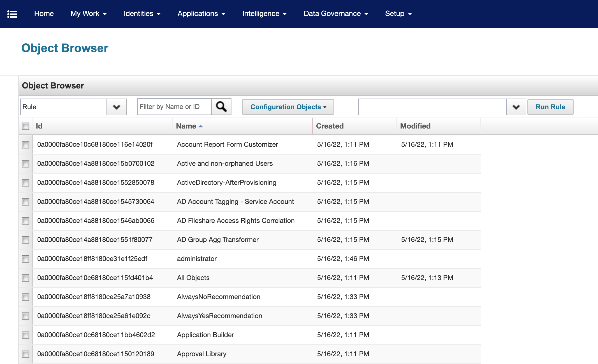The width and height of the screenshot is (598, 364).
Task: Expand the Rule object type dropdown arrow
Action: click(117, 107)
